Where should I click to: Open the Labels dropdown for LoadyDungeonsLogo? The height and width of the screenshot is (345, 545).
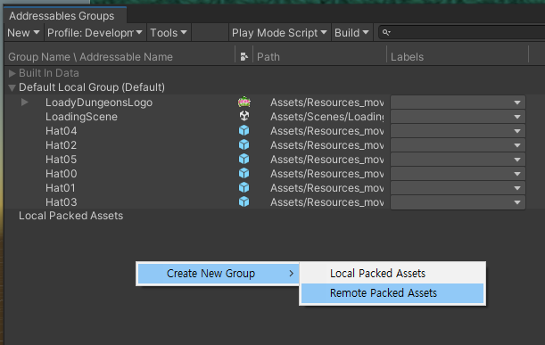tap(458, 103)
